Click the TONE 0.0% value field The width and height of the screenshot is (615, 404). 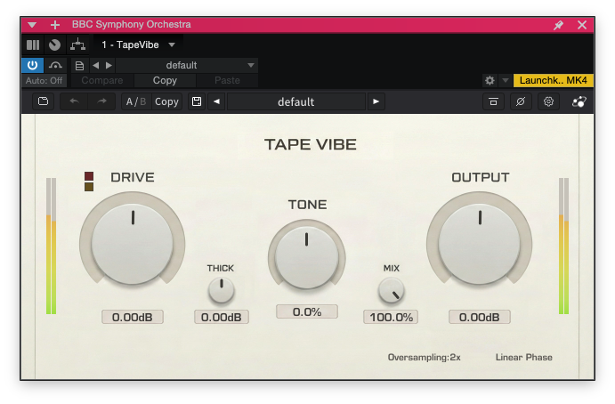tap(307, 311)
